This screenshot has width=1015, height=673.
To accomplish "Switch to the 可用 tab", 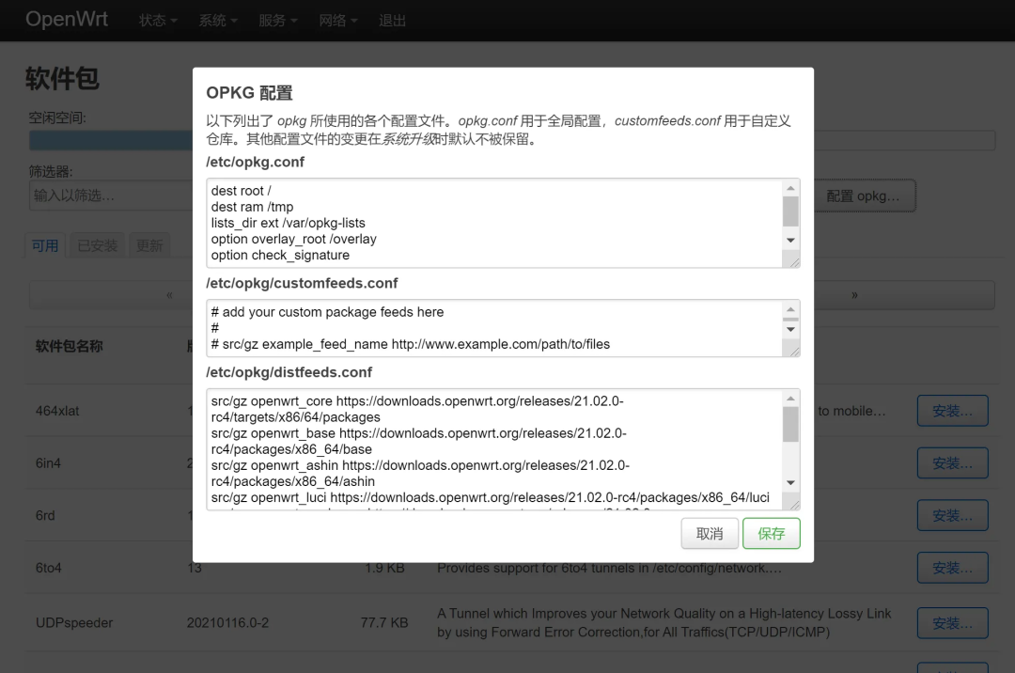I will (x=45, y=245).
